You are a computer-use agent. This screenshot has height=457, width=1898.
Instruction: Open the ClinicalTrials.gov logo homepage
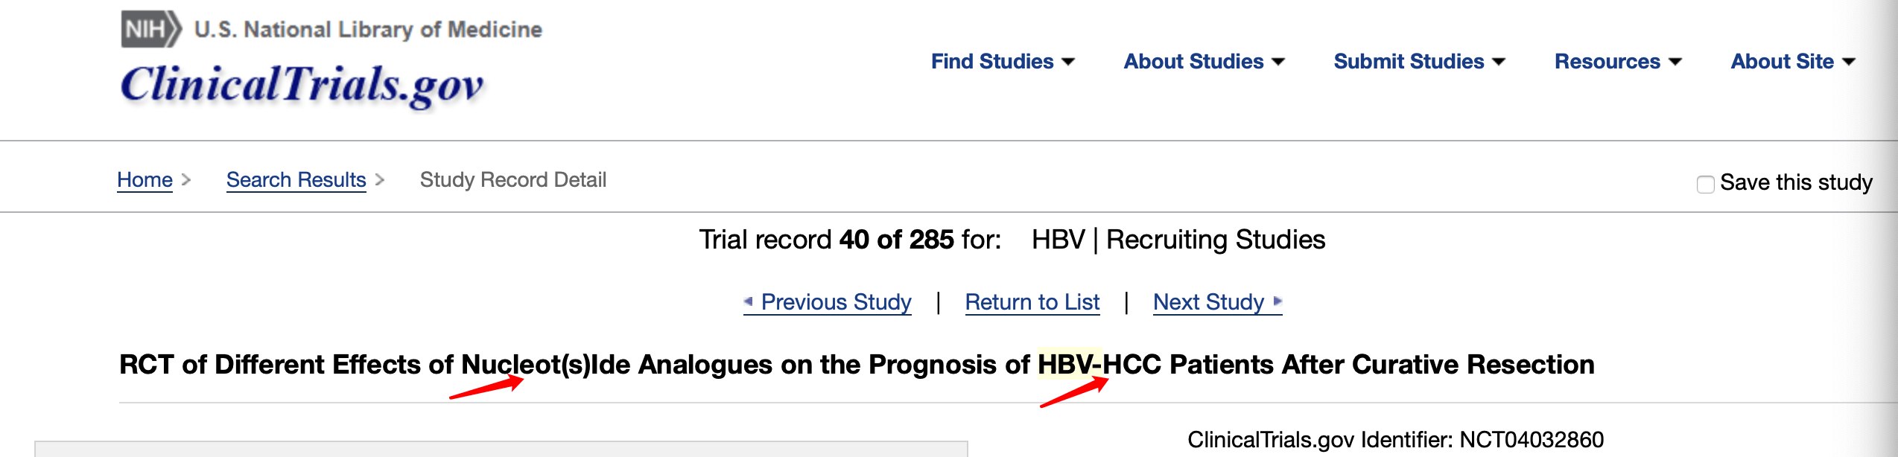click(302, 86)
